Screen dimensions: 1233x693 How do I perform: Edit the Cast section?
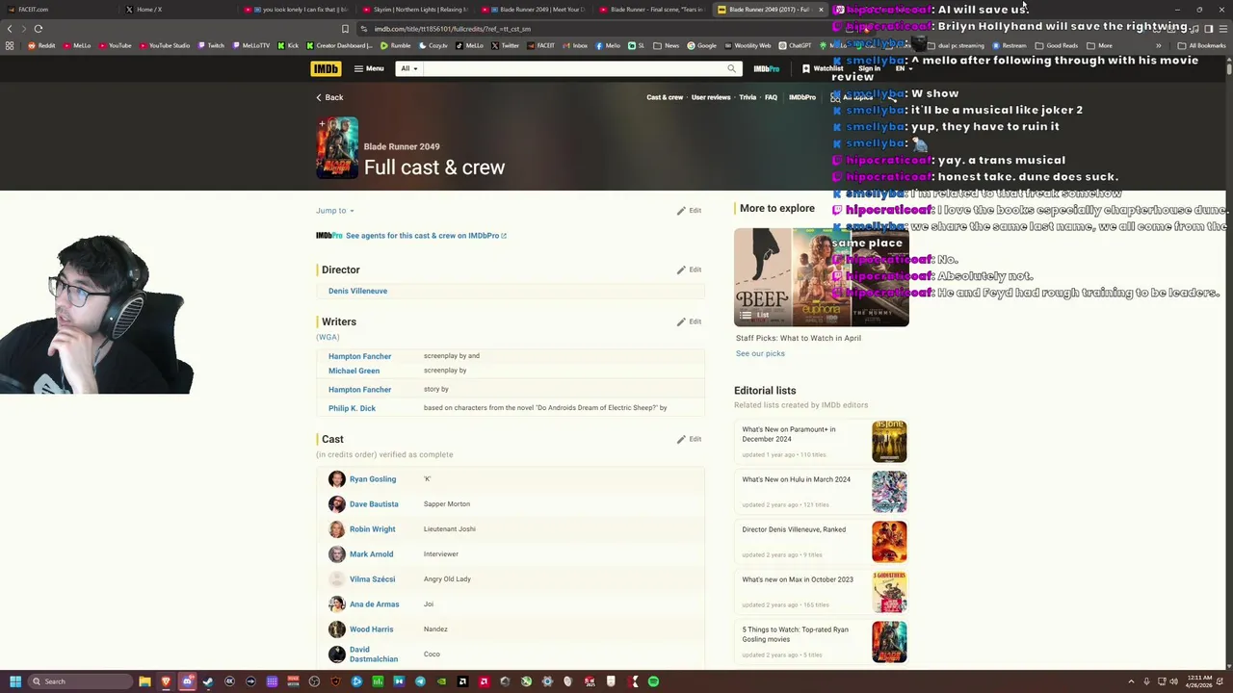click(x=689, y=439)
